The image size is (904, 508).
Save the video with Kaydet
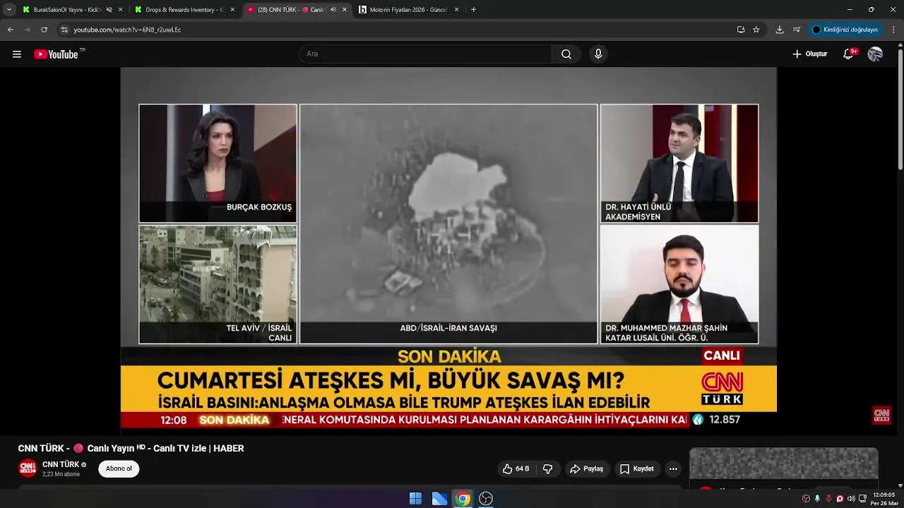click(637, 469)
